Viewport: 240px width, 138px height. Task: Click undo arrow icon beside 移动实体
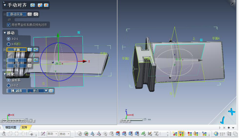point(36,14)
